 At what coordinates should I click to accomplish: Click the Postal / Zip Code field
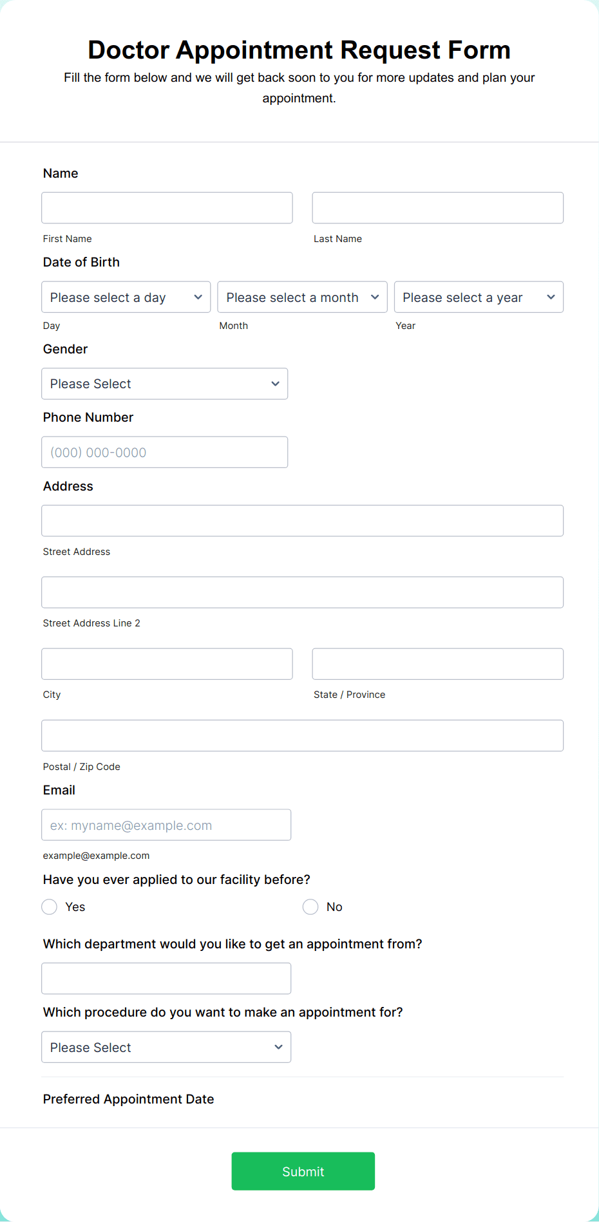click(302, 735)
